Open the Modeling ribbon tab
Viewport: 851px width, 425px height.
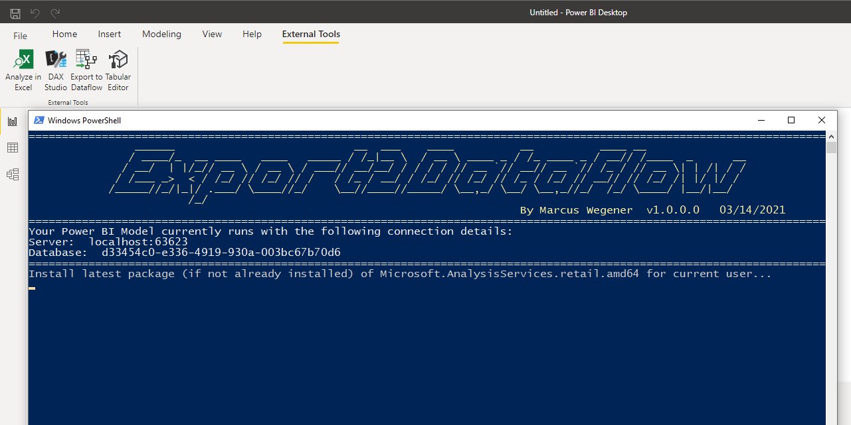(x=162, y=34)
